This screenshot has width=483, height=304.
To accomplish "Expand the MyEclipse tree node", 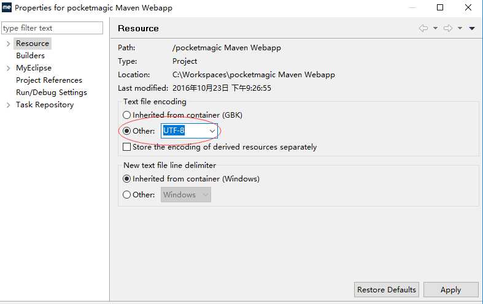I will (x=9, y=68).
